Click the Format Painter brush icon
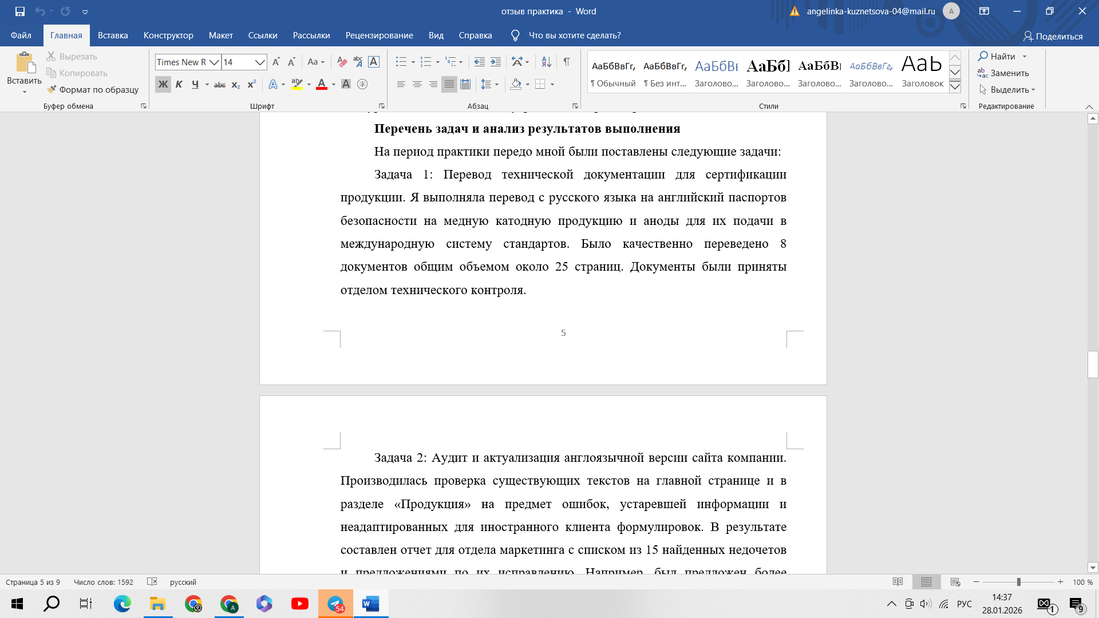The image size is (1099, 618). point(52,89)
